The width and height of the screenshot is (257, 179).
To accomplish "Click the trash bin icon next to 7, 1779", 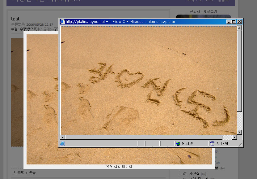I will (212, 144).
